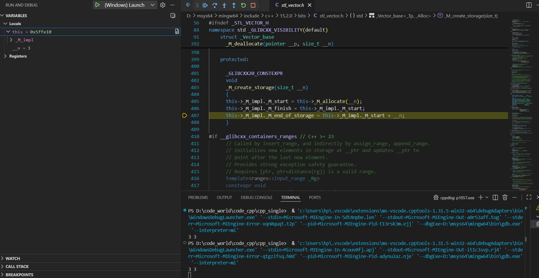Continue debugging with the Continue button
Image resolution: width=539 pixels, height=278 pixels.
pos(205,5)
